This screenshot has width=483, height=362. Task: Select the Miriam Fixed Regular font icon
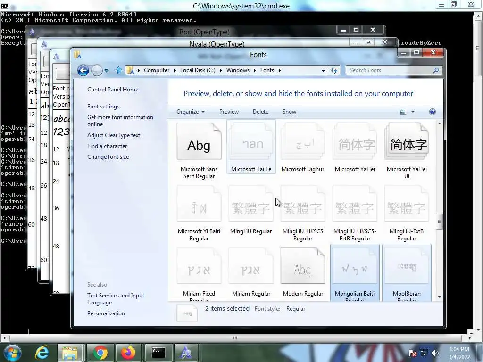(199, 266)
